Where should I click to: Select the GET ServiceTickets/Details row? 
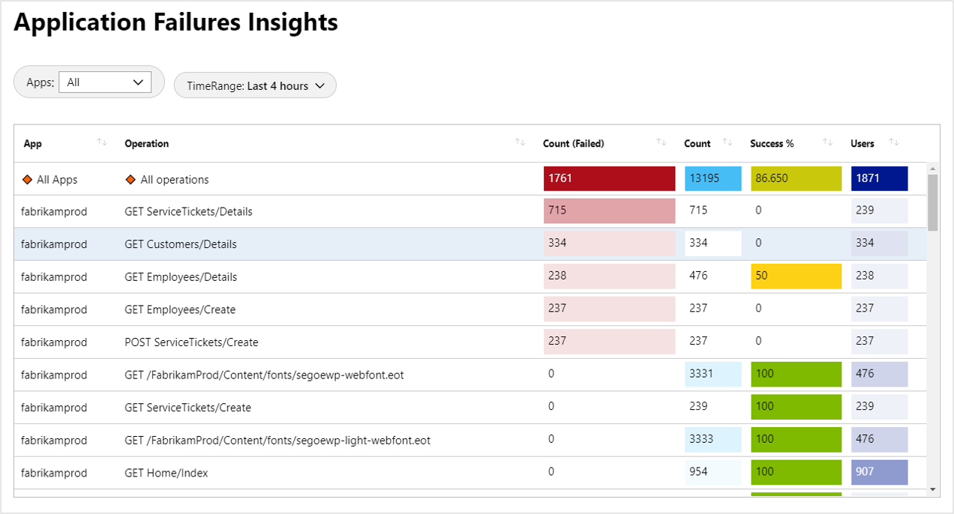point(188,212)
